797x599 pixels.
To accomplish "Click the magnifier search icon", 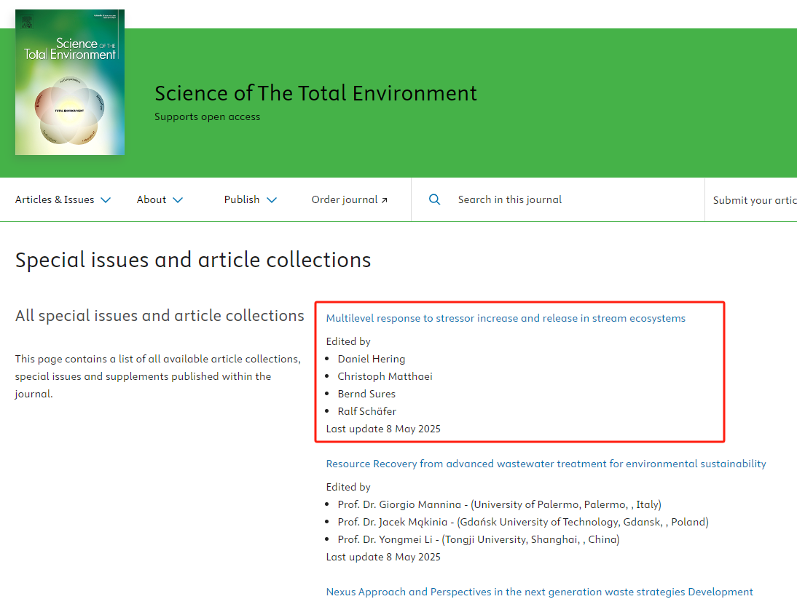I will (435, 199).
